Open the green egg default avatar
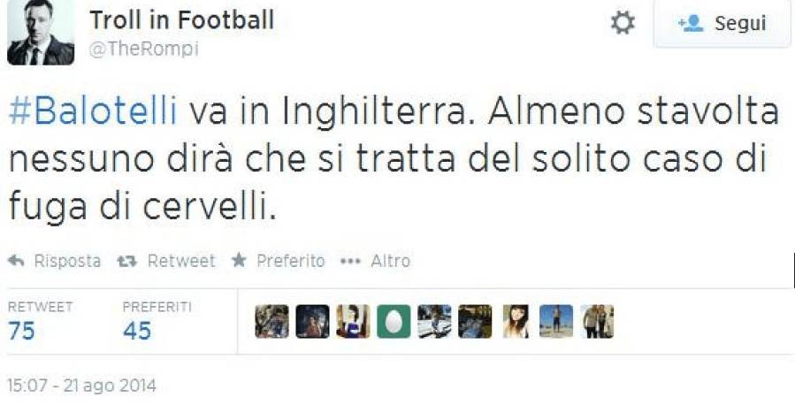795x420 pixels. [x=394, y=322]
